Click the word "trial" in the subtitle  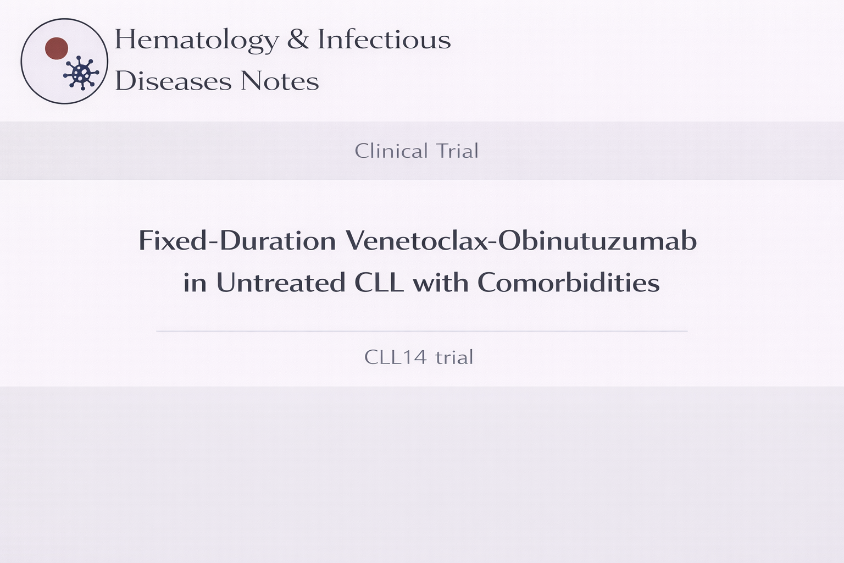454,357
